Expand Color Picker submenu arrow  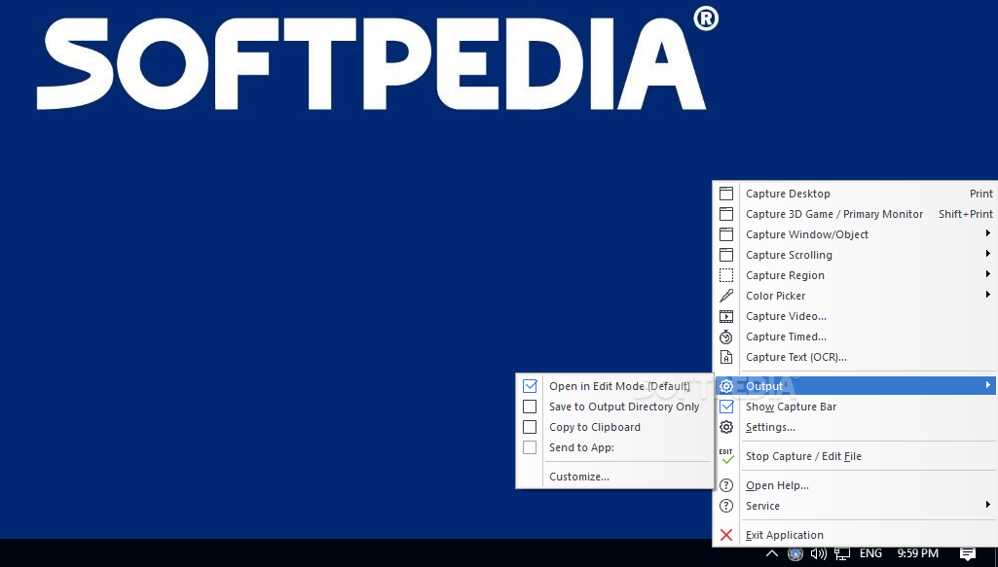988,295
